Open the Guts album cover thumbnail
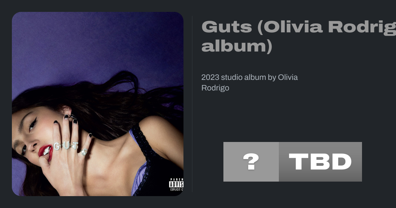Viewport: 396px width, 208px height. point(98,104)
